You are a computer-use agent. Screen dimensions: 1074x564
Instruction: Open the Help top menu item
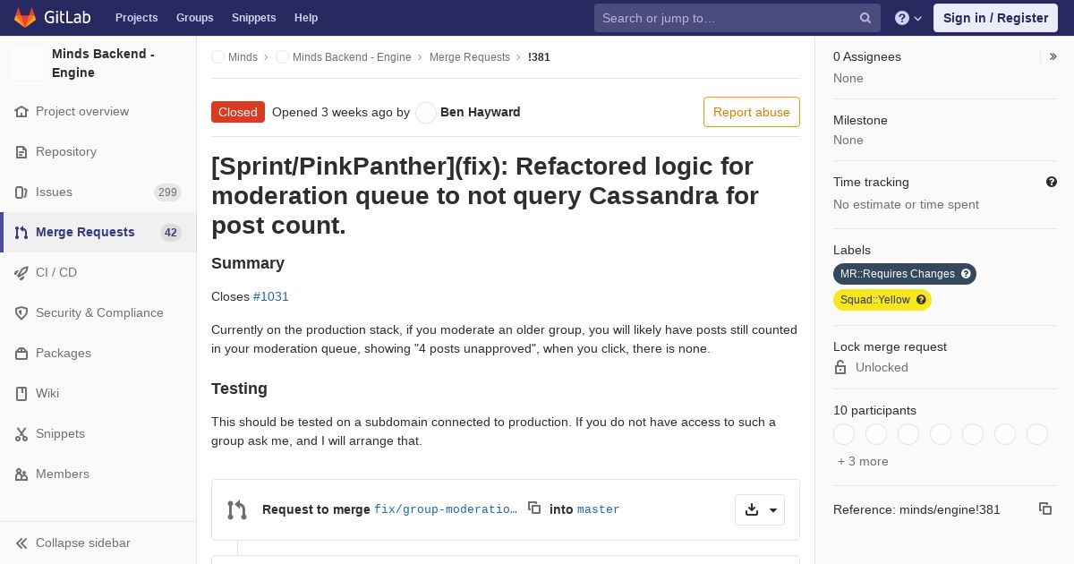(x=306, y=18)
